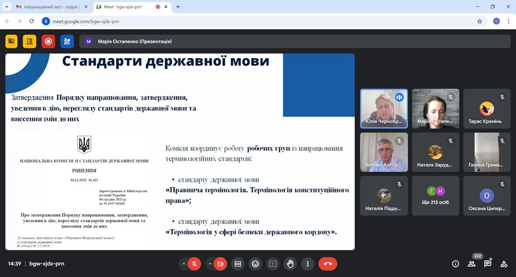
Task: Click the present screen icon
Action: coord(273,264)
